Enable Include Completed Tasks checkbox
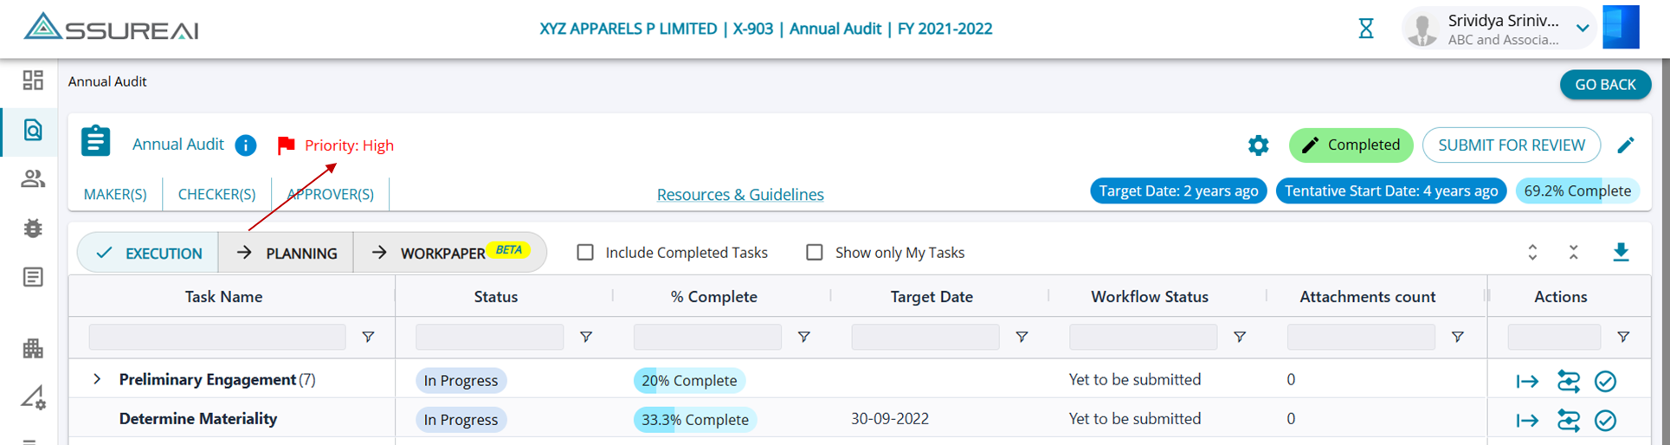This screenshot has height=445, width=1670. coord(585,253)
